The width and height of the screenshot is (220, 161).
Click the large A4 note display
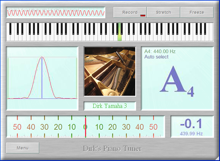click(177, 81)
